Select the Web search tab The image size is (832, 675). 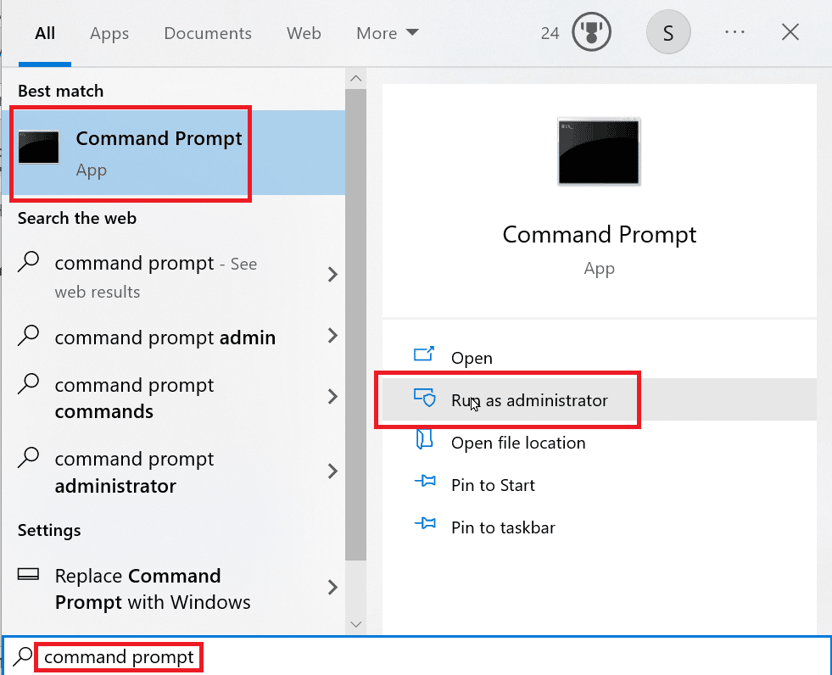click(x=304, y=33)
